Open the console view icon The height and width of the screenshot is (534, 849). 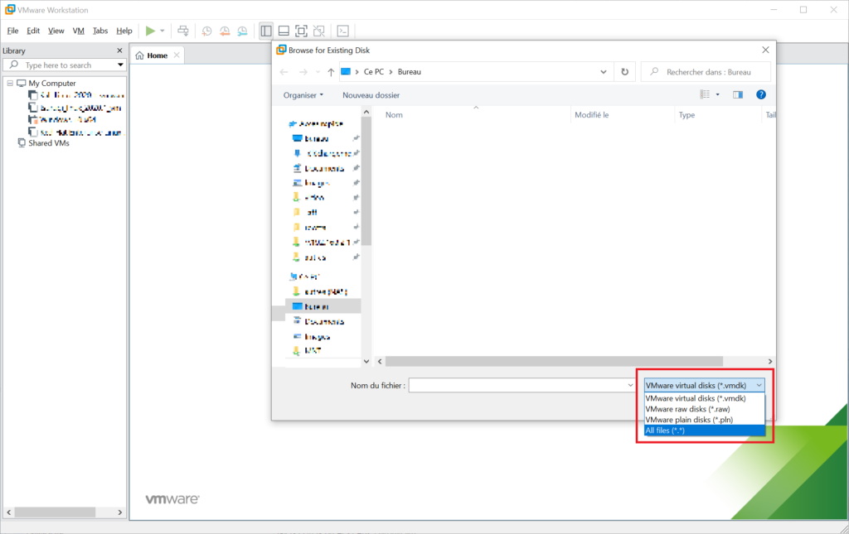342,31
